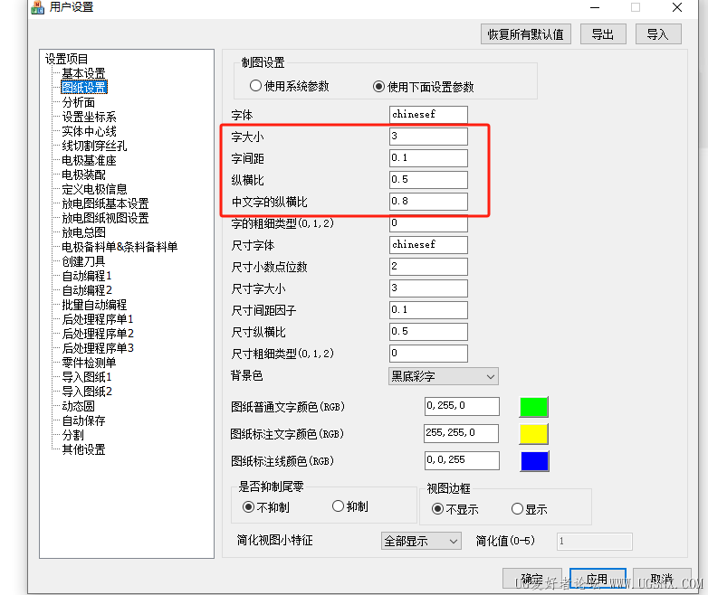The width and height of the screenshot is (708, 595).
Task: Click the 尺寸粗细类型 input field
Action: (428, 353)
